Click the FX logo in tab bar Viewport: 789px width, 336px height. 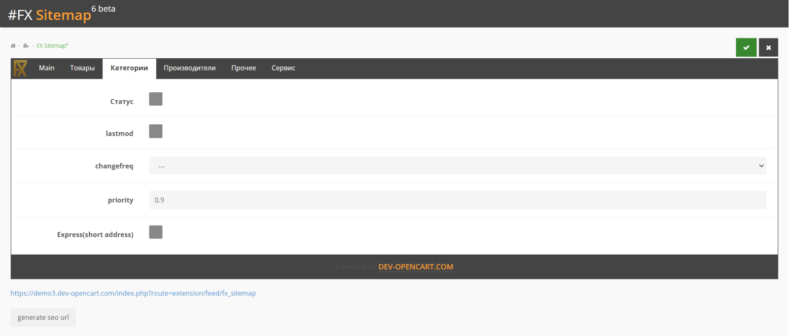coord(20,68)
